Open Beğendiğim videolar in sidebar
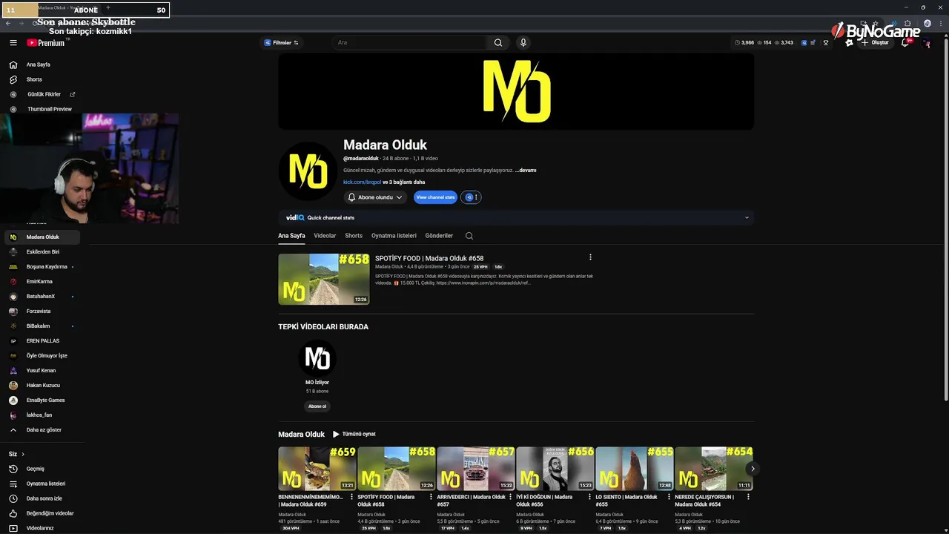949x534 pixels. [42, 513]
